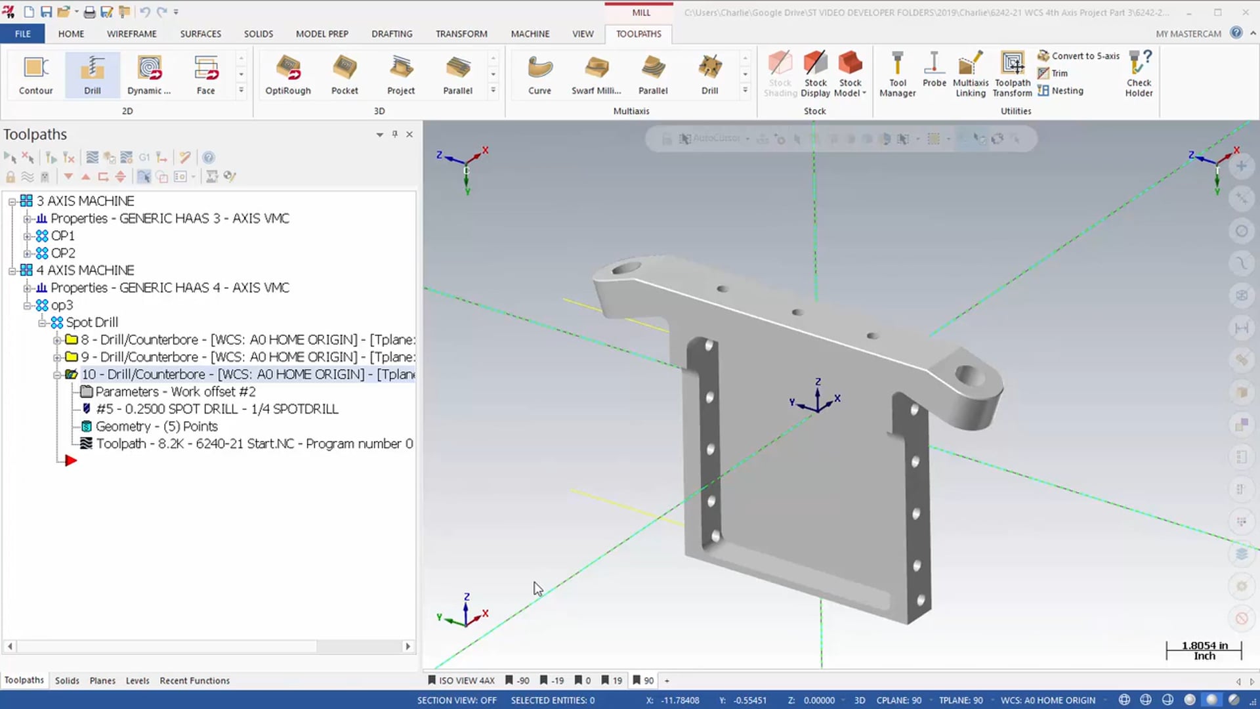This screenshot has width=1260, height=709.
Task: Open the OptiRough toolpath
Action: (x=287, y=73)
